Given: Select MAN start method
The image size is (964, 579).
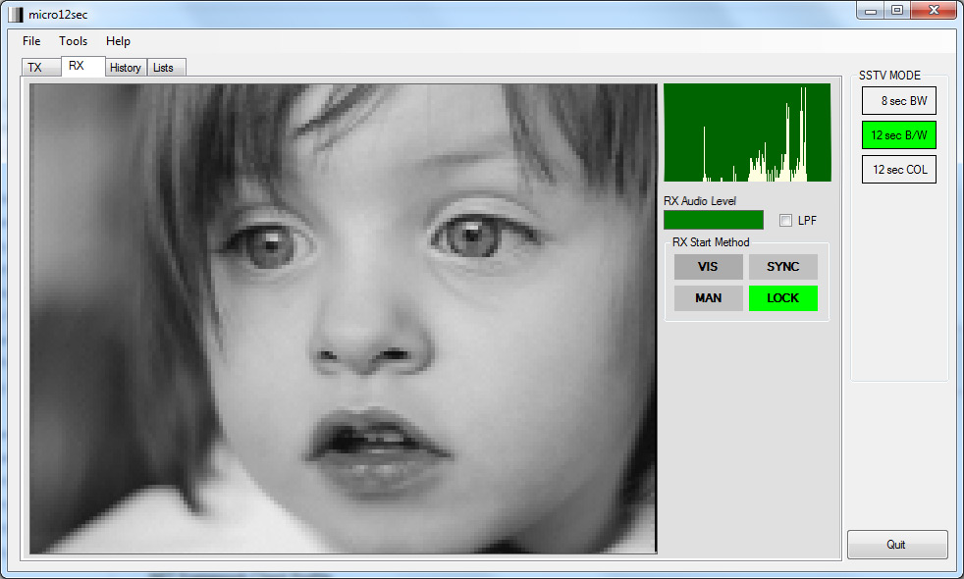Looking at the screenshot, I should coord(708,298).
